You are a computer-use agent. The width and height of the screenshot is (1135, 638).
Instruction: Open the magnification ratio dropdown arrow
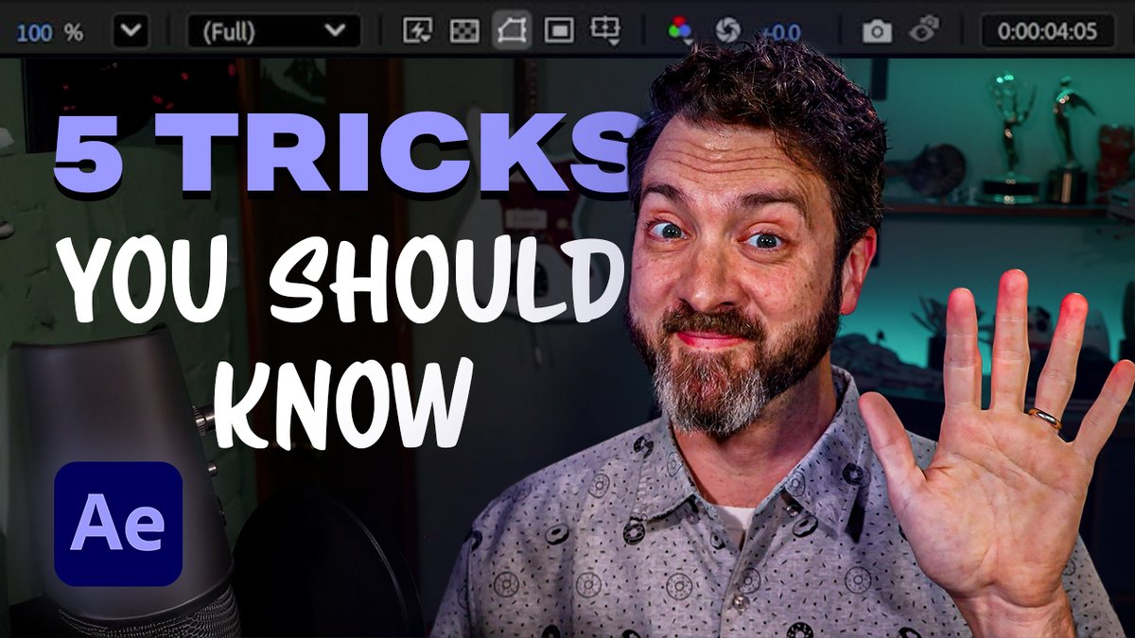click(131, 31)
